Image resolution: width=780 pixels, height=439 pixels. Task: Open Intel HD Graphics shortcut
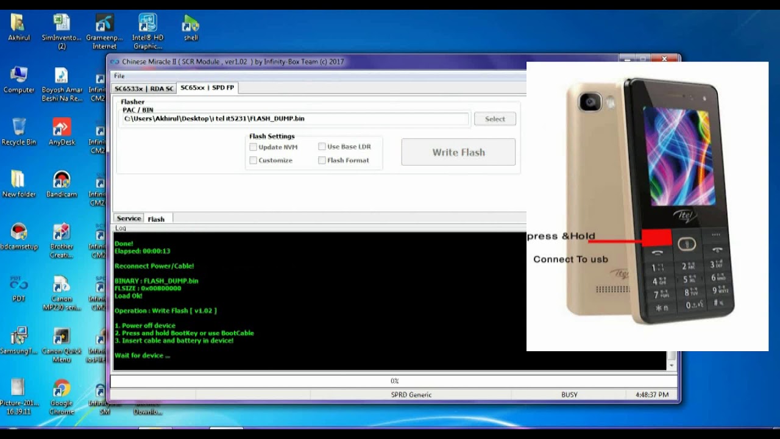pos(147,32)
